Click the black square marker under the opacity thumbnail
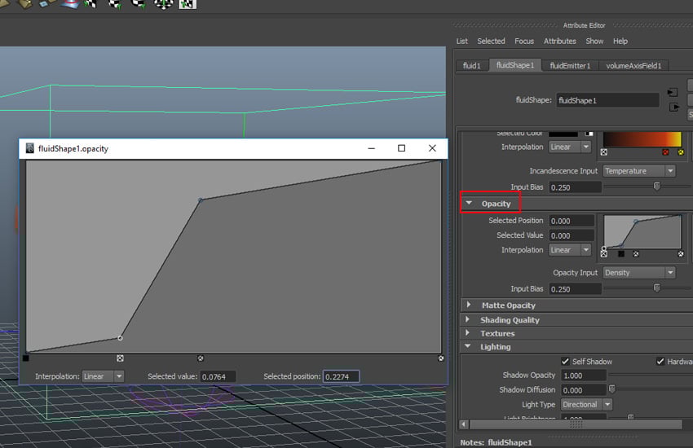 click(x=621, y=253)
